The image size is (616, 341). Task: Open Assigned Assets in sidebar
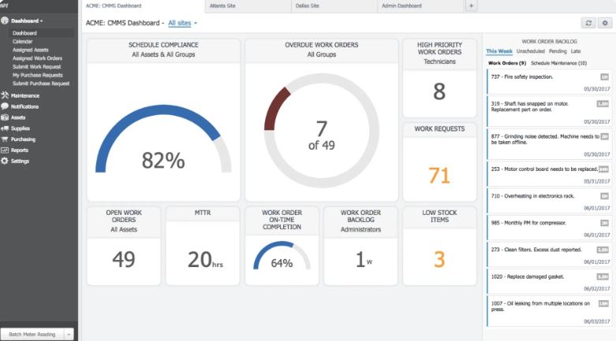pyautogui.click(x=30, y=50)
